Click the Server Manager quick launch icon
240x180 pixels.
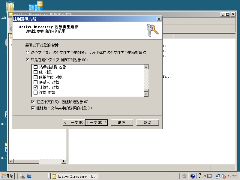[x=22, y=176]
